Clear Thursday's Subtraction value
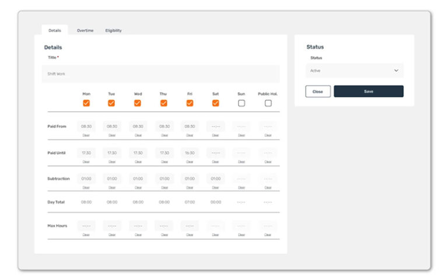The image size is (448, 280). (x=164, y=187)
